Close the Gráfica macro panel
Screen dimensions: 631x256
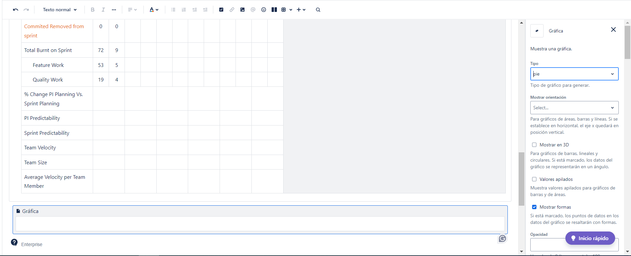[613, 29]
